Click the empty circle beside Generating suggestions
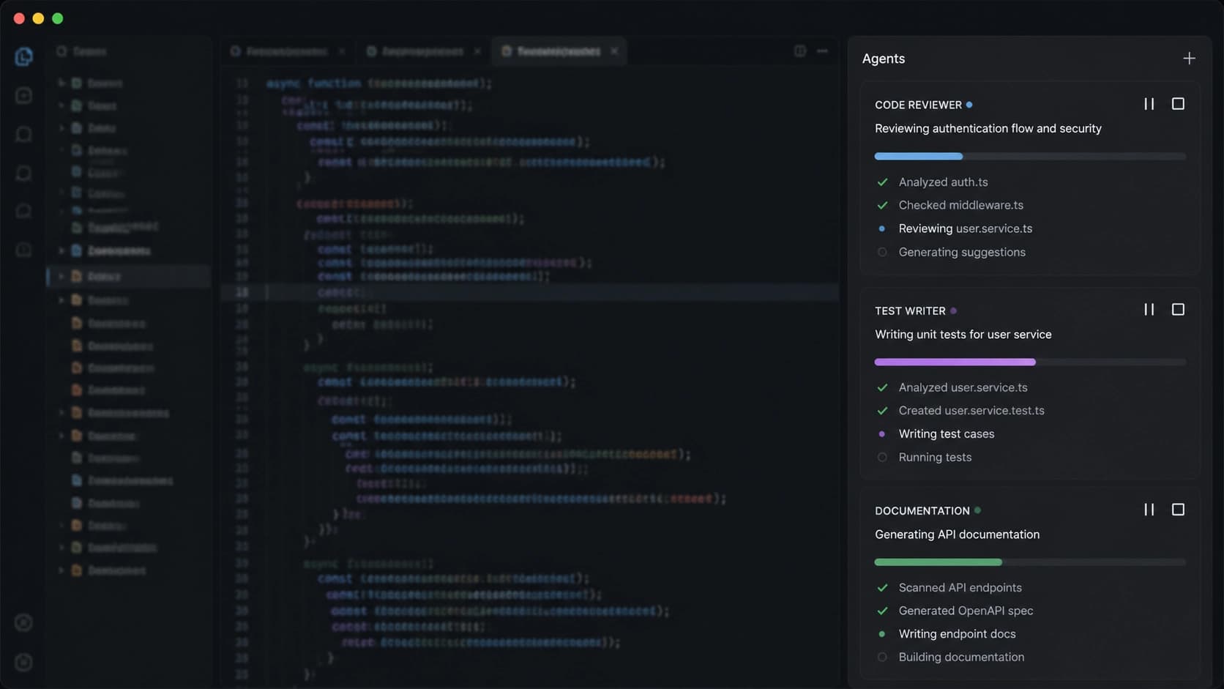 point(882,252)
